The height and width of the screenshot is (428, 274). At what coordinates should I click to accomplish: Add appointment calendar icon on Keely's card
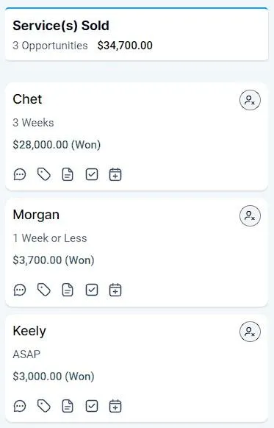pyautogui.click(x=115, y=406)
